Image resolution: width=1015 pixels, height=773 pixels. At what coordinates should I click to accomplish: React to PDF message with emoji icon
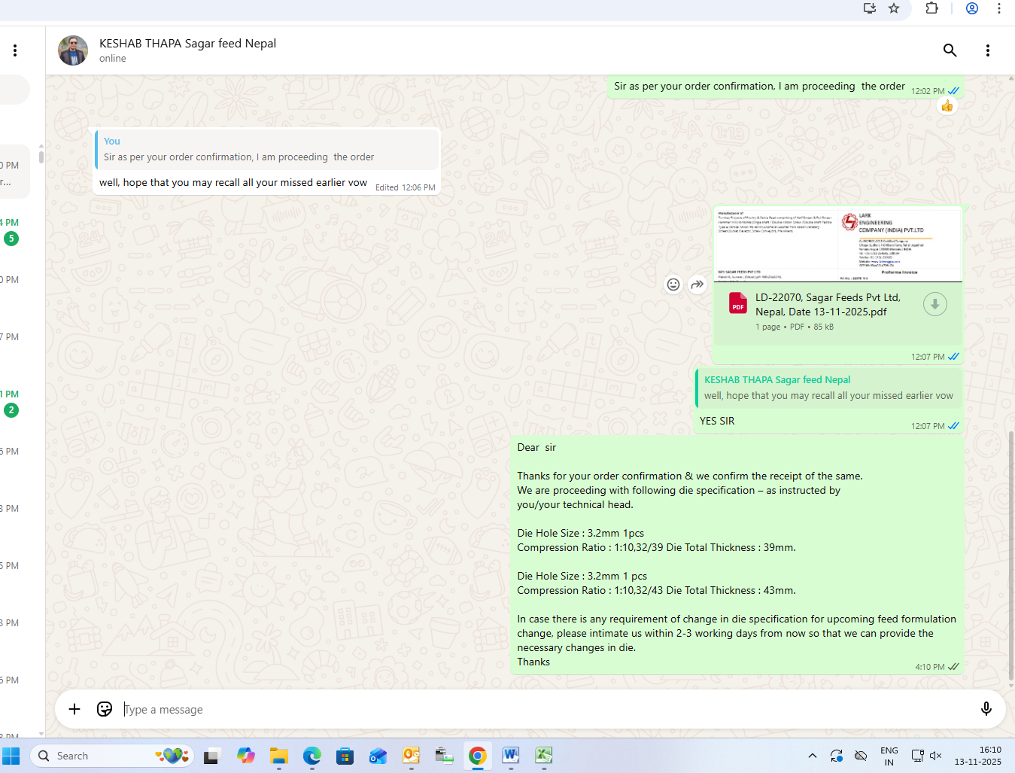673,285
